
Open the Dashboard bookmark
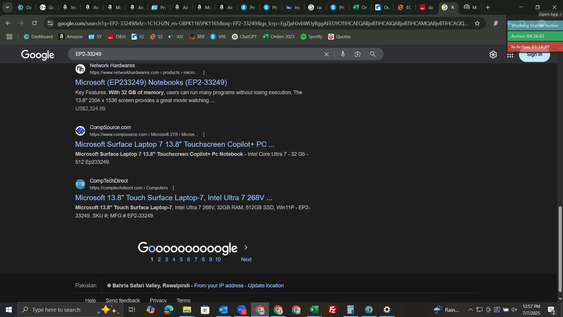(x=38, y=37)
